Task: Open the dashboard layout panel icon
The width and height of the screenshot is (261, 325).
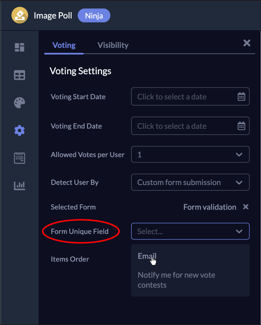Action: click(19, 47)
